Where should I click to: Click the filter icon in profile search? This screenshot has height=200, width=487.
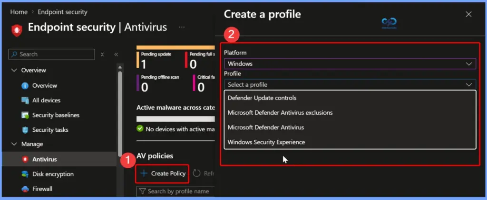(142, 191)
